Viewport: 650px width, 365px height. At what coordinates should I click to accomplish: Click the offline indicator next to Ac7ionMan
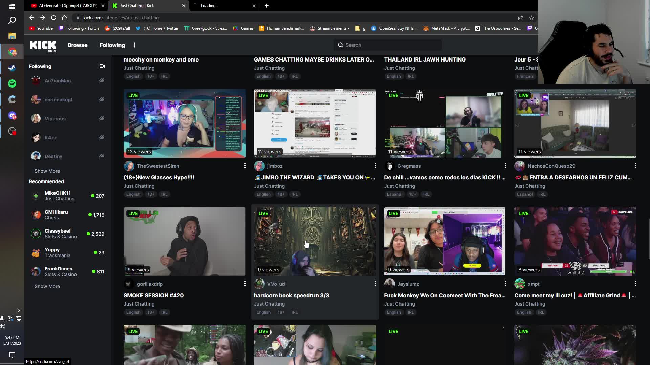click(102, 80)
